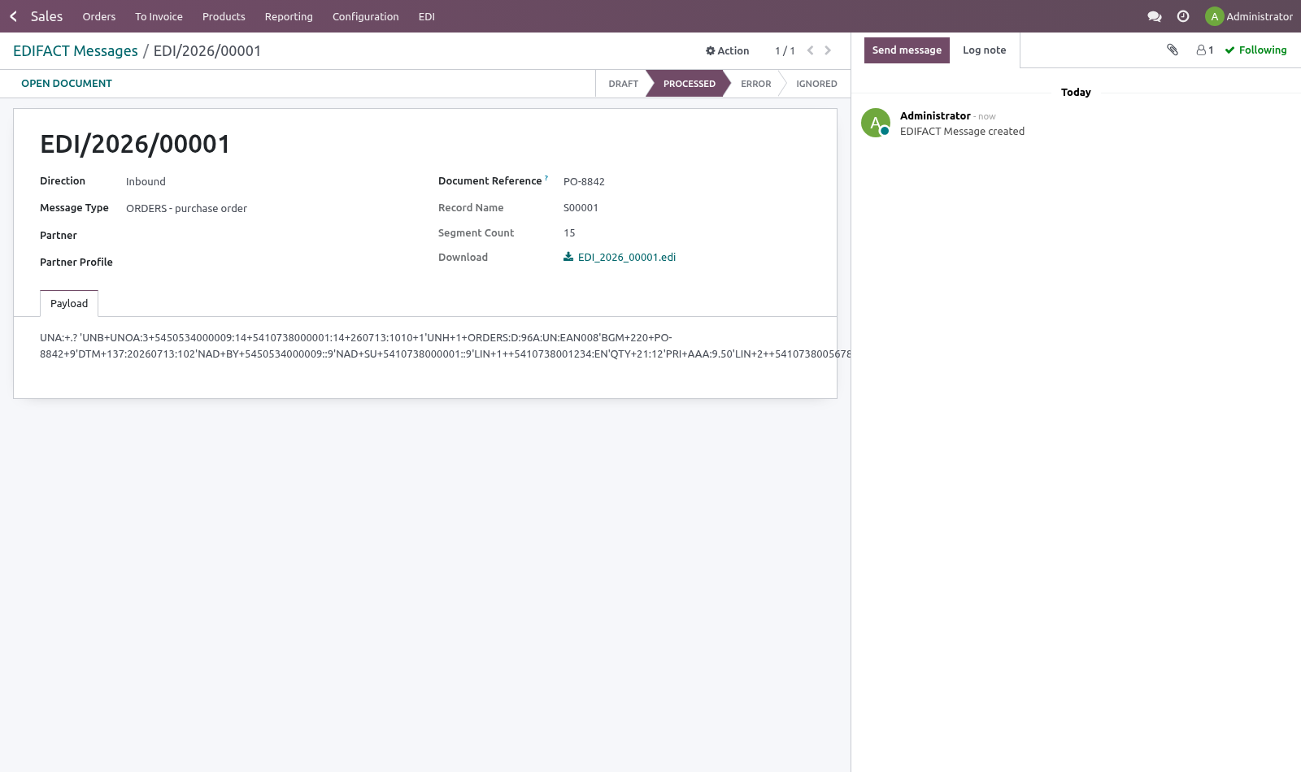The width and height of the screenshot is (1301, 772).
Task: Open the followers list icon
Action: pyautogui.click(x=1205, y=50)
